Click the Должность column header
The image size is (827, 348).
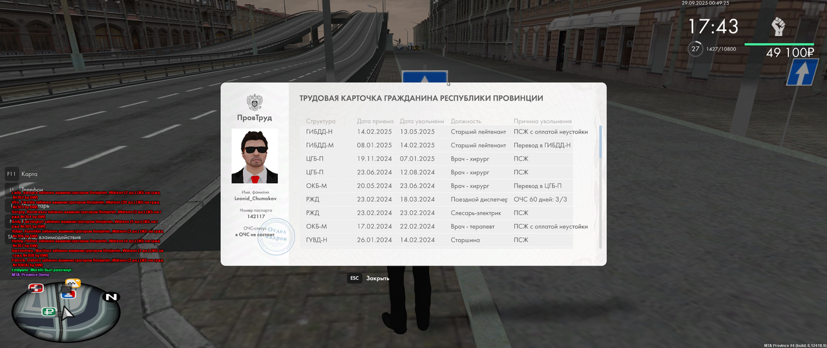(466, 121)
